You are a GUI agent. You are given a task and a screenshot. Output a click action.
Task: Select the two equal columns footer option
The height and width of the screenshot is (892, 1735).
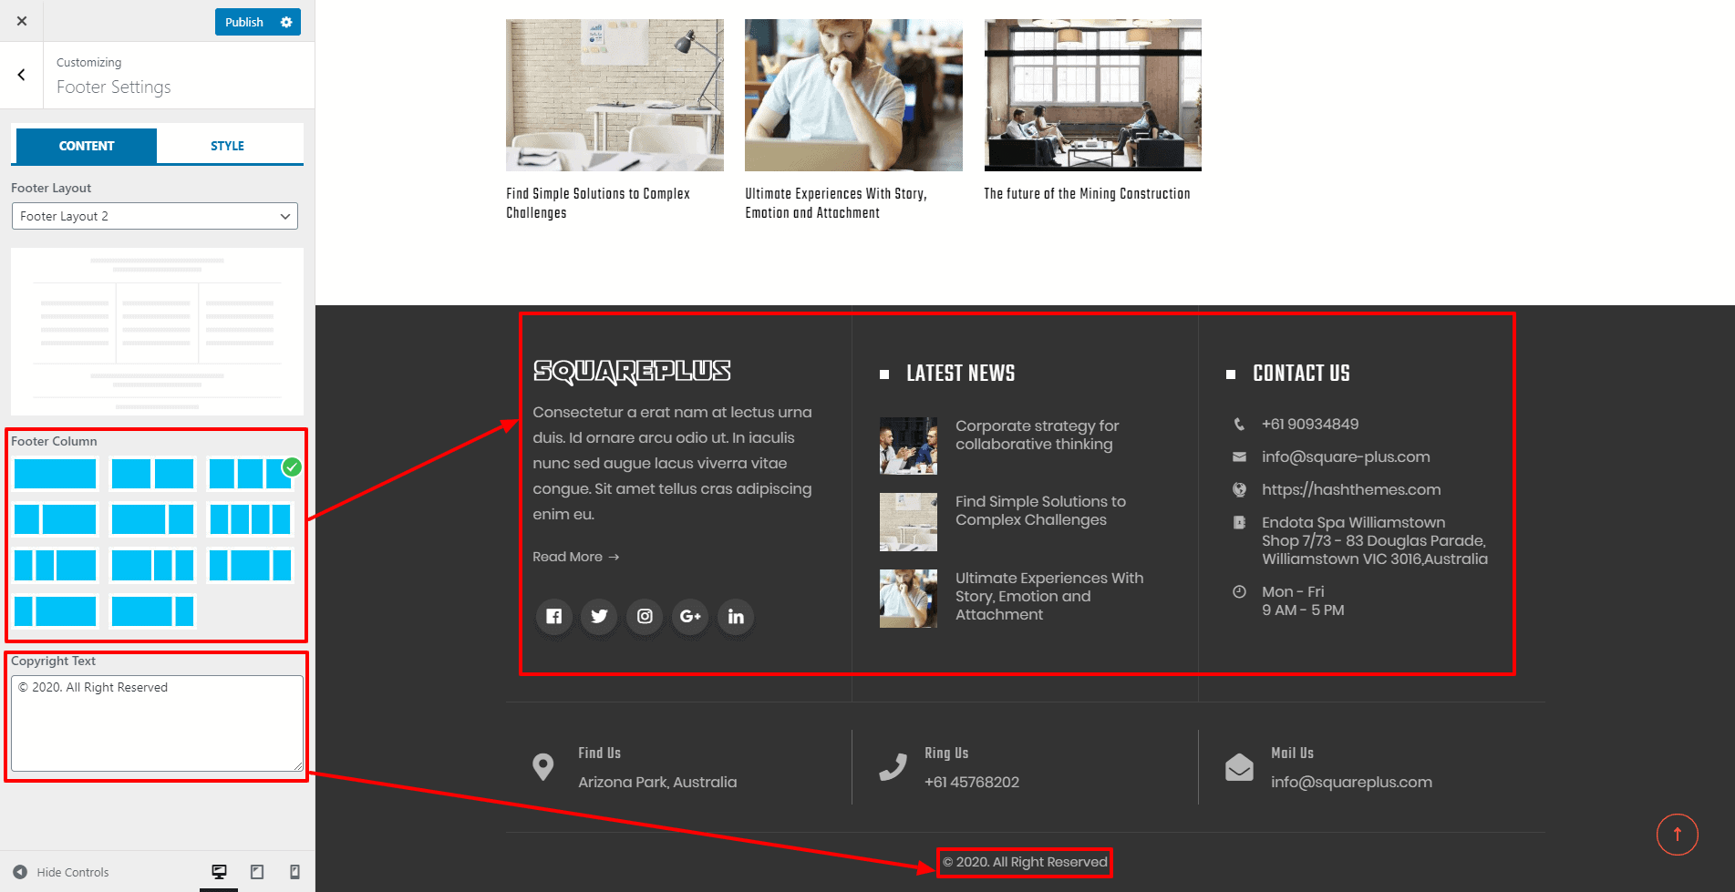click(152, 474)
